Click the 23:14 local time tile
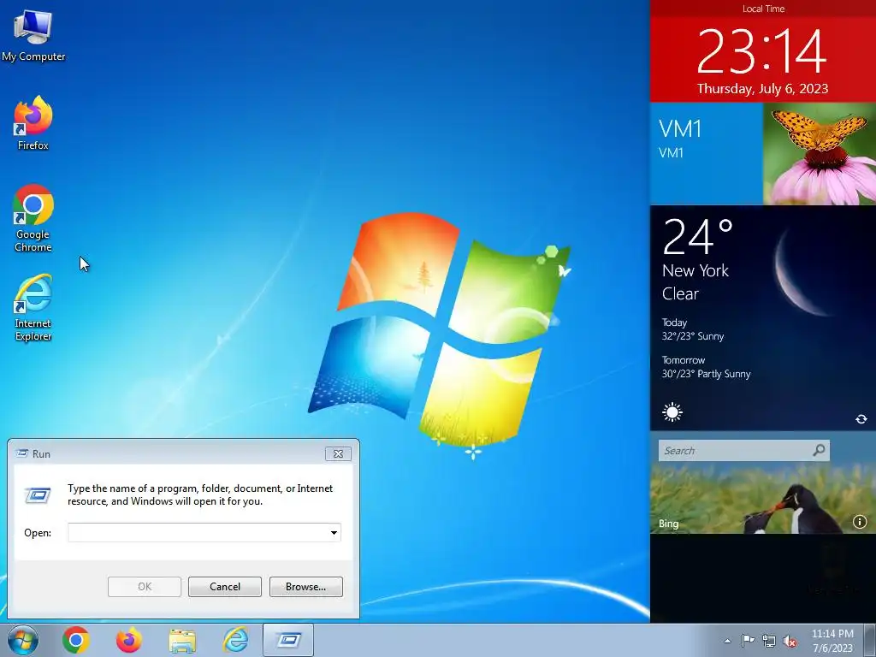This screenshot has height=657, width=876. pos(762,51)
